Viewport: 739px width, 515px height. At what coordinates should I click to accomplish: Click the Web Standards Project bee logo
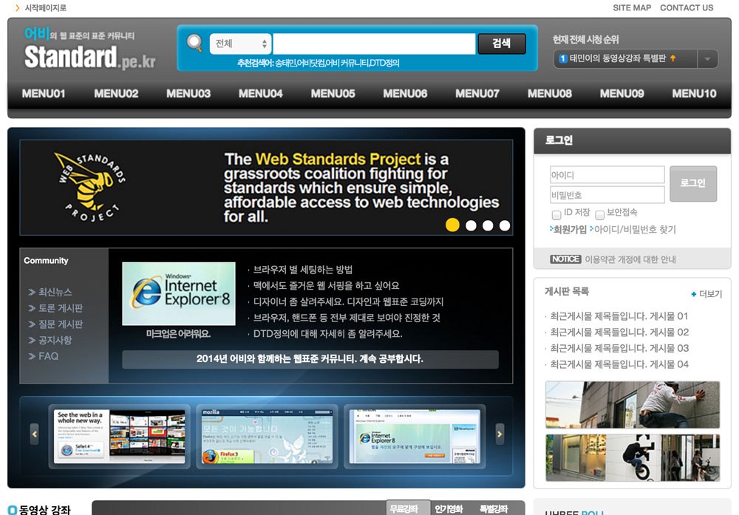92,187
